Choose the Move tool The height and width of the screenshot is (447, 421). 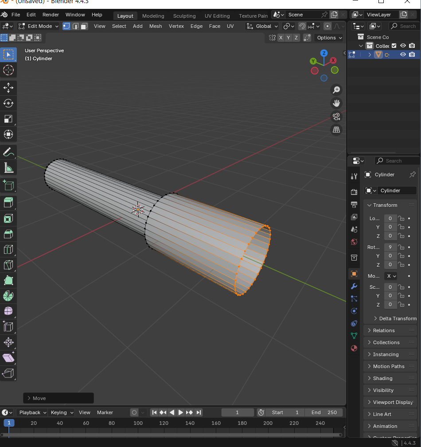(8, 88)
